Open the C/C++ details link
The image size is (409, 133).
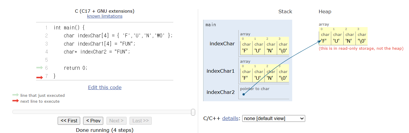230,118
